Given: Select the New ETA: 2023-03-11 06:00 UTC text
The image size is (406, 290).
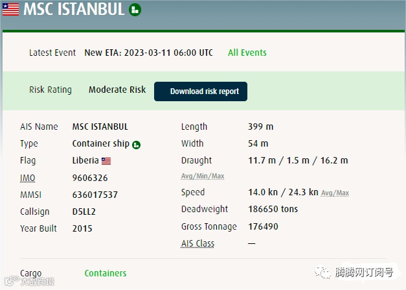Looking at the screenshot, I should click(148, 53).
